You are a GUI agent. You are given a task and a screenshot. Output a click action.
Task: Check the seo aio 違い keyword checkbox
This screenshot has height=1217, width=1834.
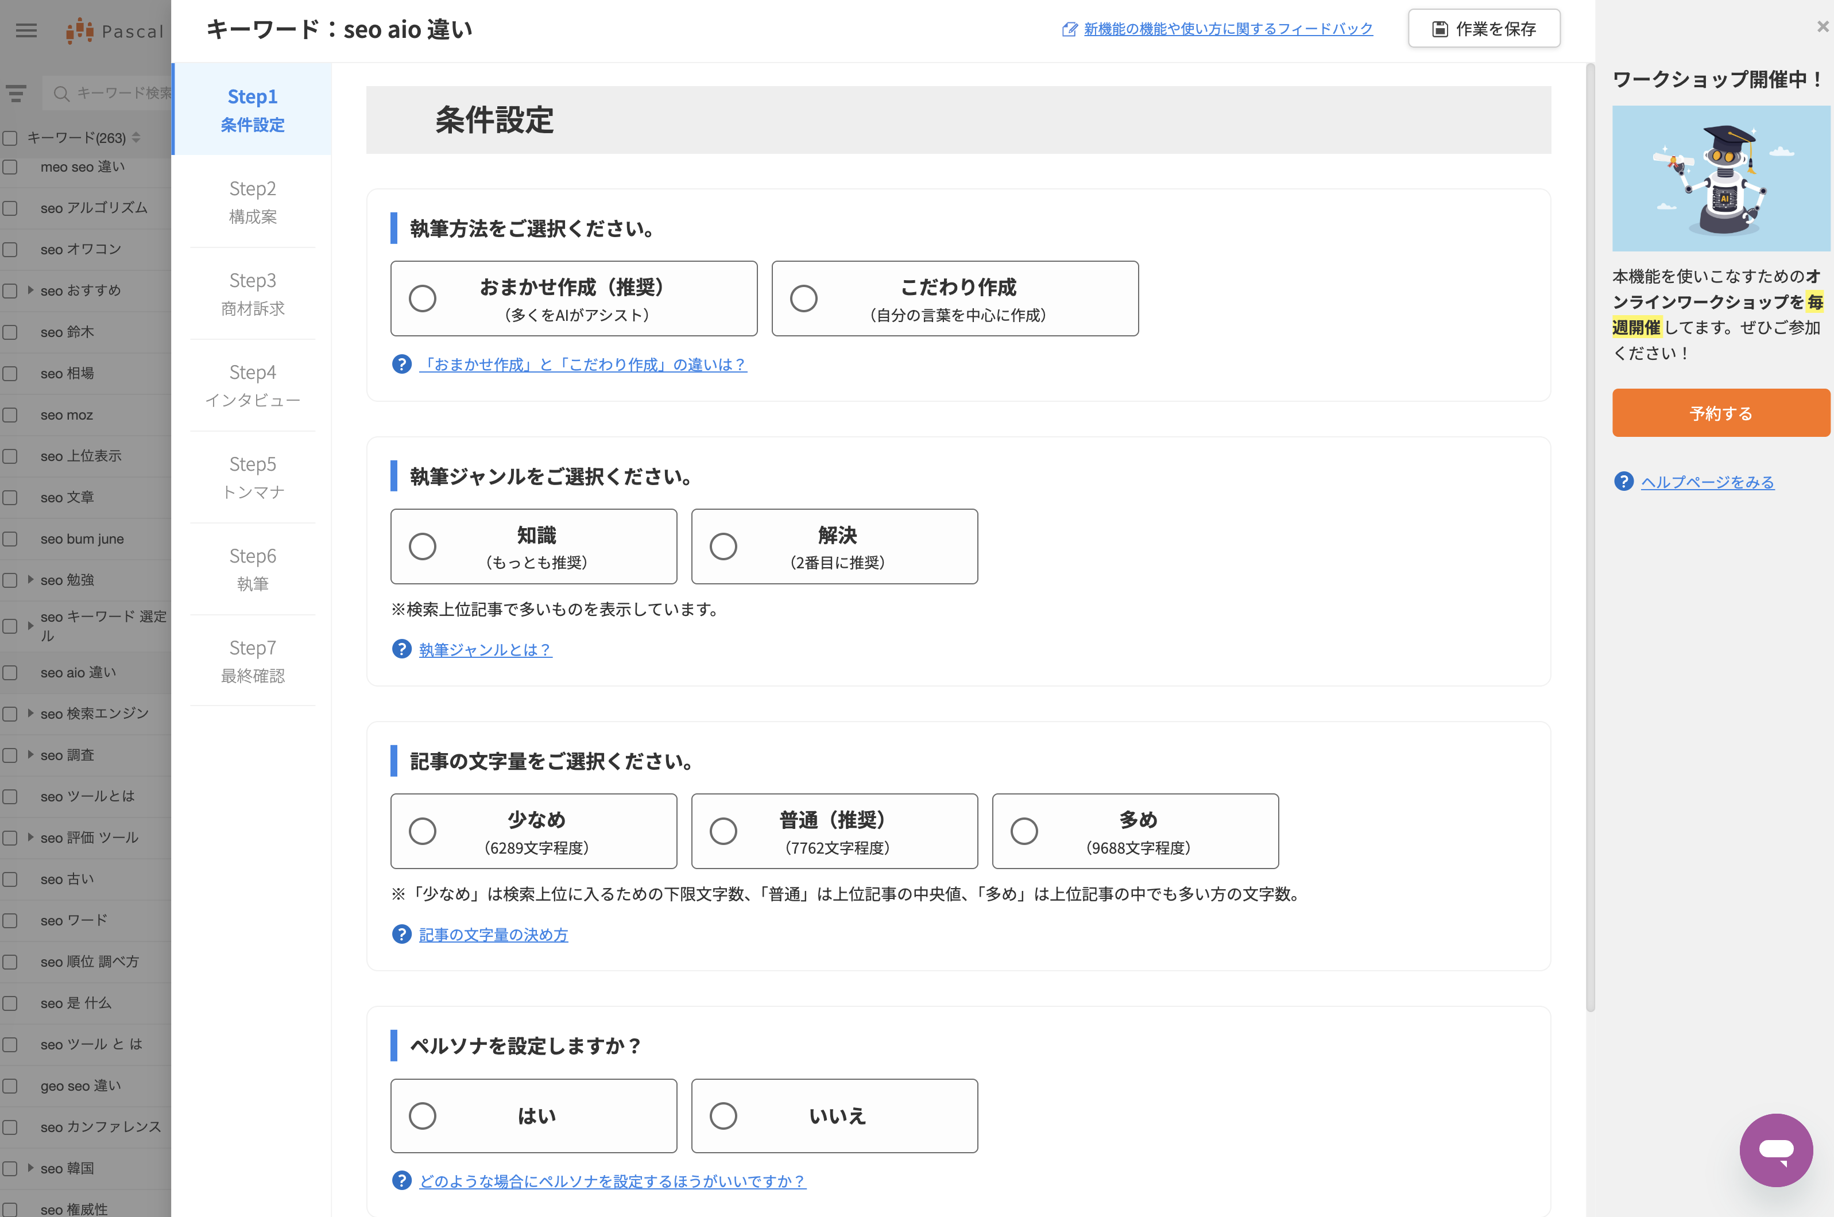[x=10, y=673]
